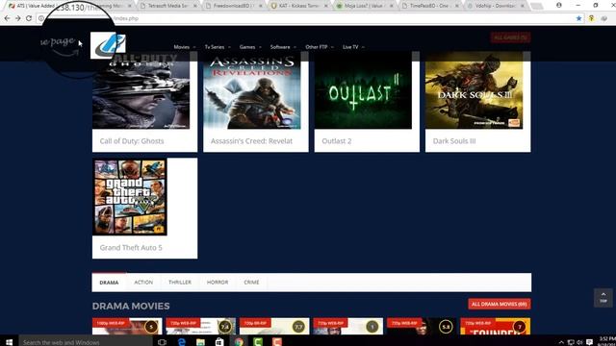This screenshot has height=346, width=616.
Task: Open the Windows Store taskbar icon
Action: pos(219,342)
